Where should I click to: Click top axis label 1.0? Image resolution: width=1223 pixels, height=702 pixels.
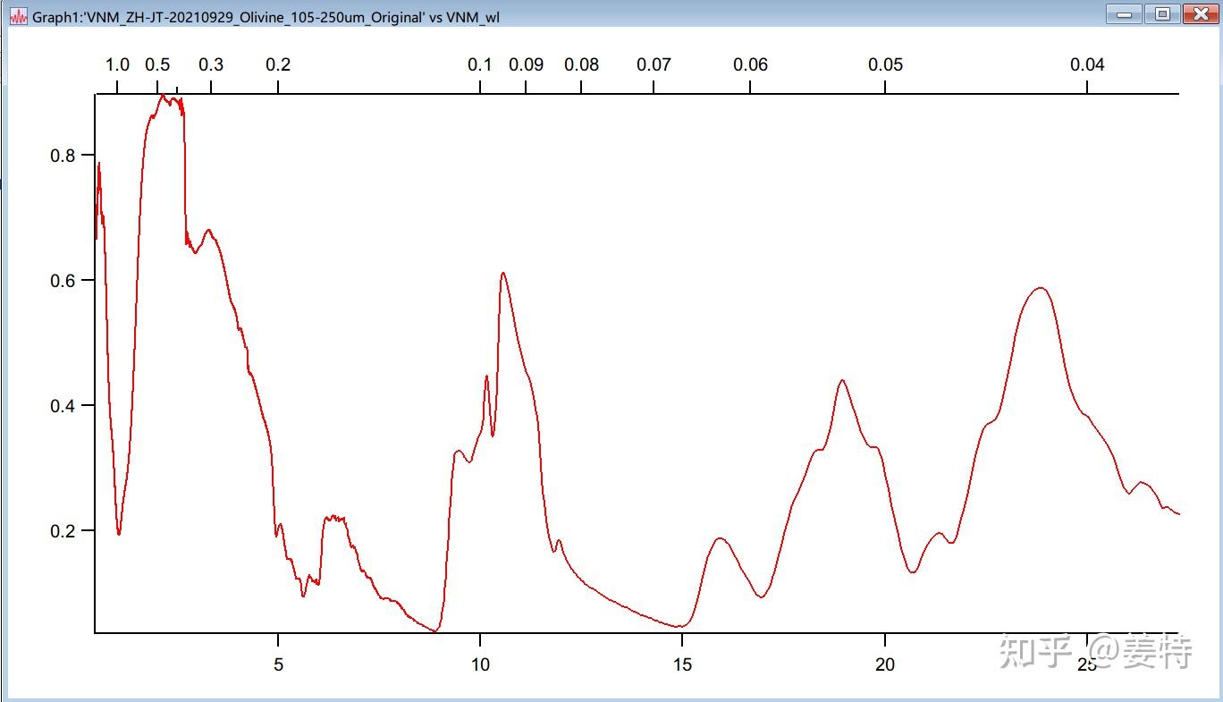click(x=117, y=64)
